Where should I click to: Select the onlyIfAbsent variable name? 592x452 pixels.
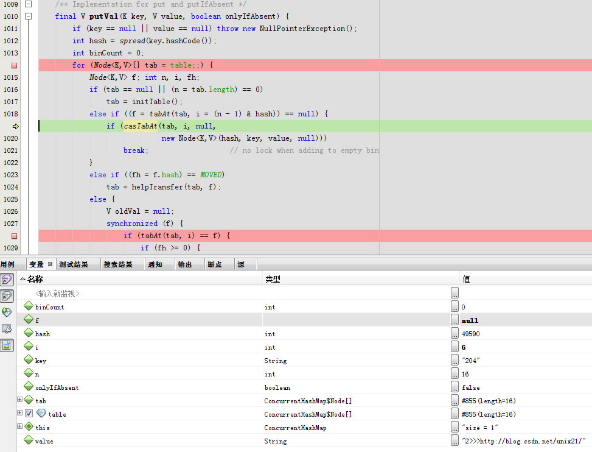coord(57,388)
